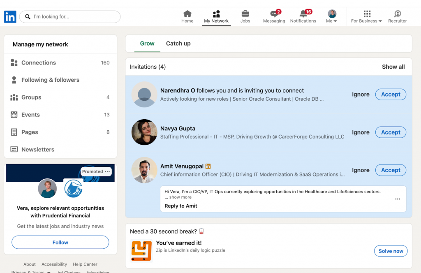This screenshot has height=273, width=421.
Task: Click the Connections icon in the sidebar
Action: pyautogui.click(x=14, y=62)
